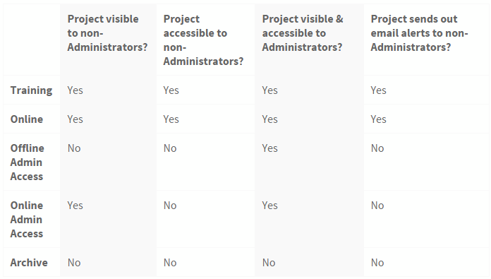Image resolution: width=491 pixels, height=279 pixels.
Task: Click 'Project visible & accessible to Administrators?' header
Action: coord(303,33)
